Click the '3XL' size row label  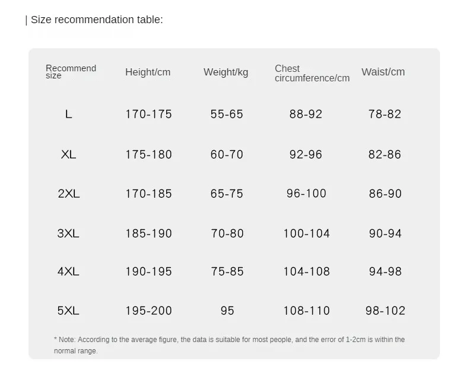click(x=68, y=233)
